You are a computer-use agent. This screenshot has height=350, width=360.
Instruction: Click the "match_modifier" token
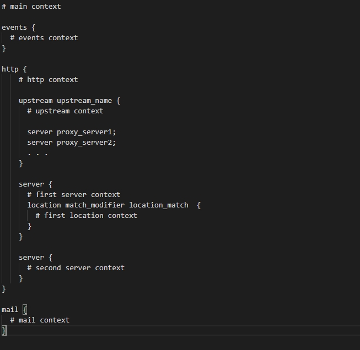(x=95, y=205)
